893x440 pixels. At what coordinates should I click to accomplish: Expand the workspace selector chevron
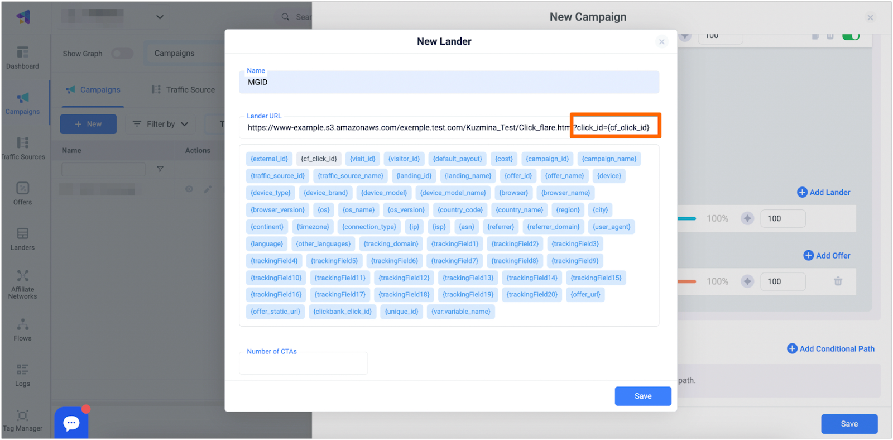(160, 17)
